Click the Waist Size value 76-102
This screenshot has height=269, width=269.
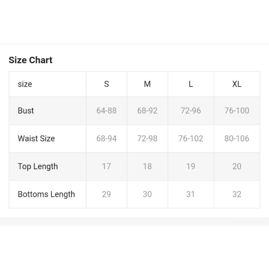tap(191, 138)
